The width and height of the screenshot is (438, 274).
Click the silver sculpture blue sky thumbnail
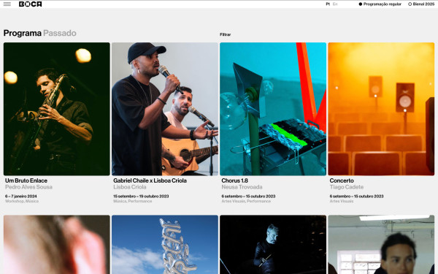click(165, 245)
